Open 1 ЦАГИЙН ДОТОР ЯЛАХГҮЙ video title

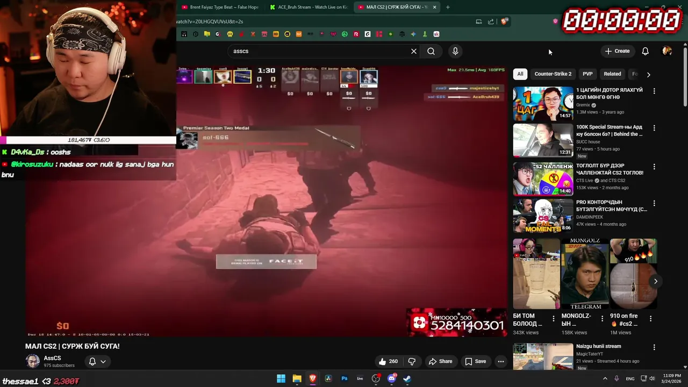pos(610,94)
